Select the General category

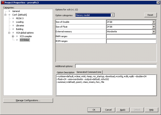(16, 11)
